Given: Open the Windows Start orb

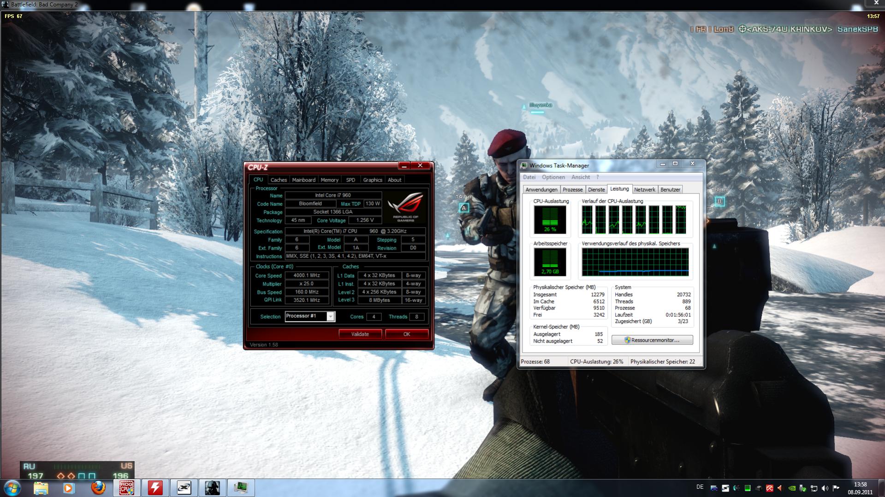Looking at the screenshot, I should (x=12, y=488).
